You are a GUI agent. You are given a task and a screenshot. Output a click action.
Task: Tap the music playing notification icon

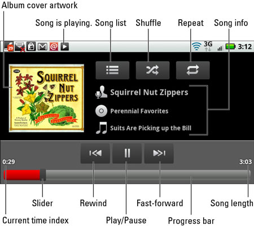pyautogui.click(x=64, y=46)
